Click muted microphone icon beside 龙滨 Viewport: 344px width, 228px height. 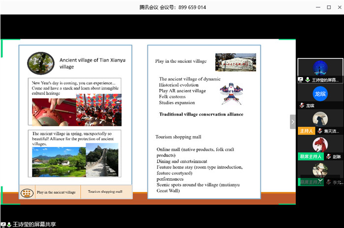301,105
